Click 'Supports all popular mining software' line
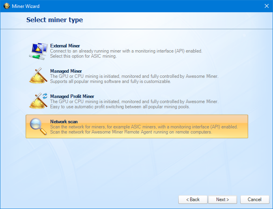This screenshot has width=273, height=209. coord(110,81)
